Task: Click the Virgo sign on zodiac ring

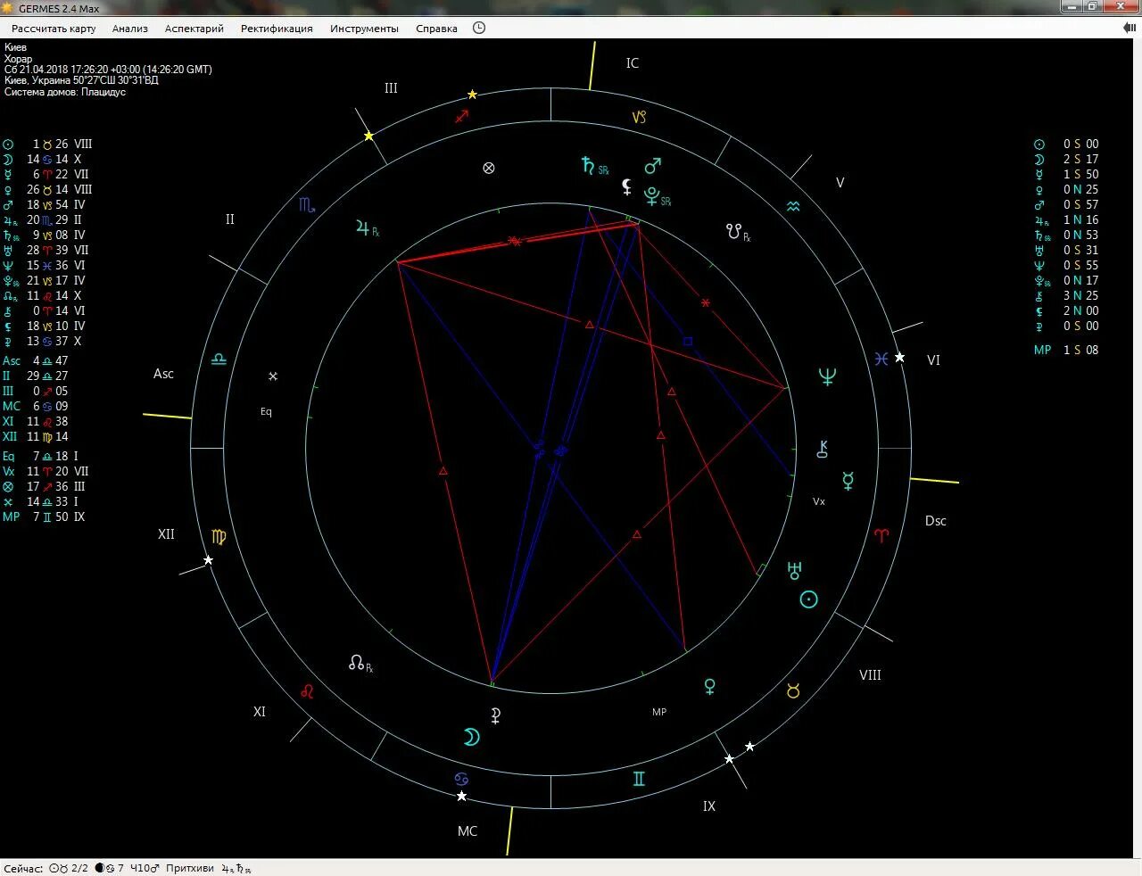Action: [219, 537]
